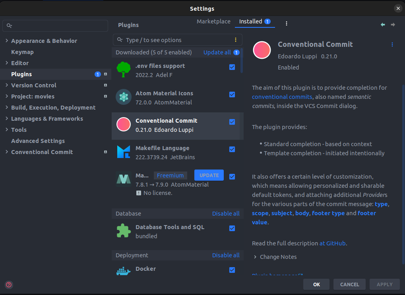
Task: Expand Appearance & Behavior settings
Action: point(7,40)
